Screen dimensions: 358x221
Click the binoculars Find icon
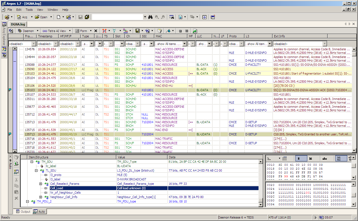pyautogui.click(x=150, y=17)
